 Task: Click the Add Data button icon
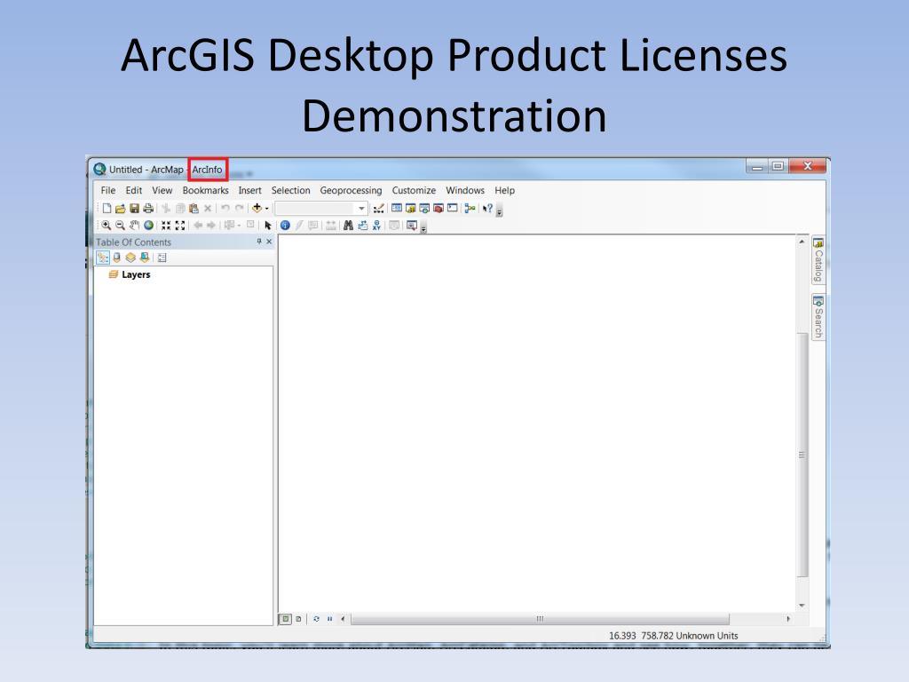pyautogui.click(x=257, y=208)
